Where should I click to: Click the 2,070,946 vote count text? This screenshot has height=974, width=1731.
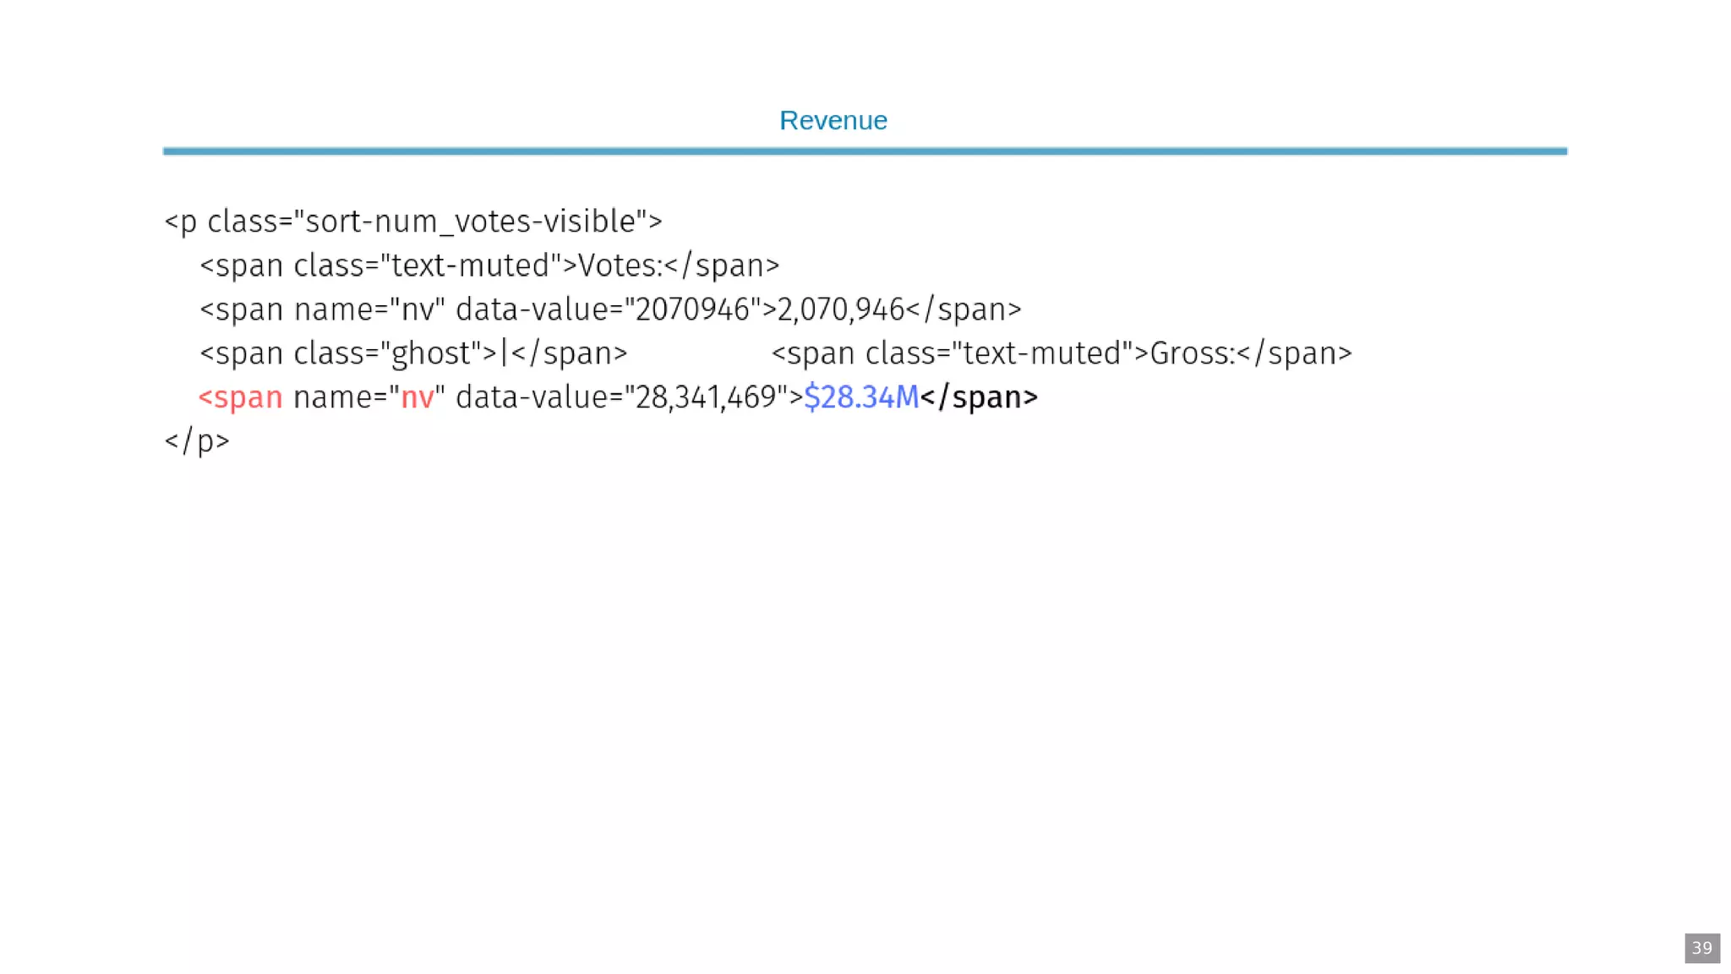point(840,309)
